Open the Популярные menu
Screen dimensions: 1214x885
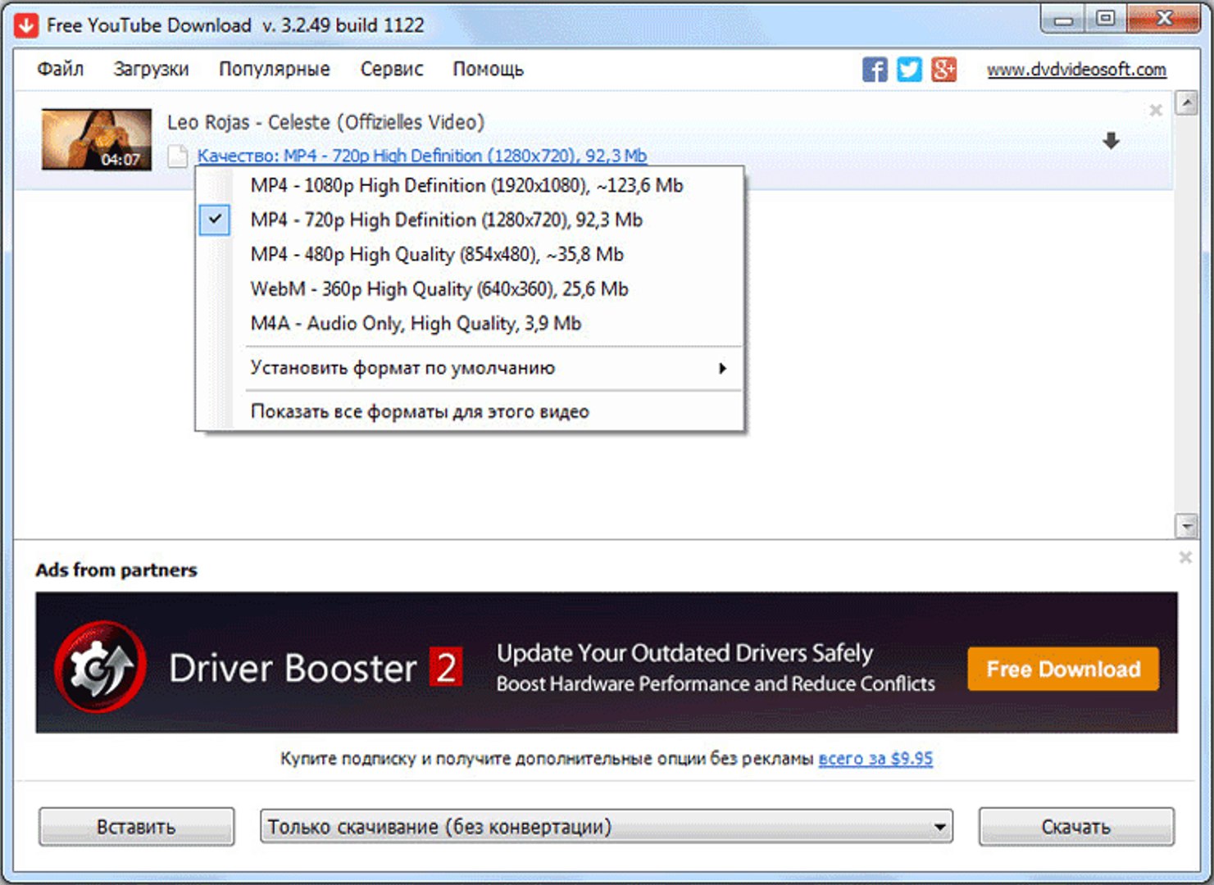[275, 69]
